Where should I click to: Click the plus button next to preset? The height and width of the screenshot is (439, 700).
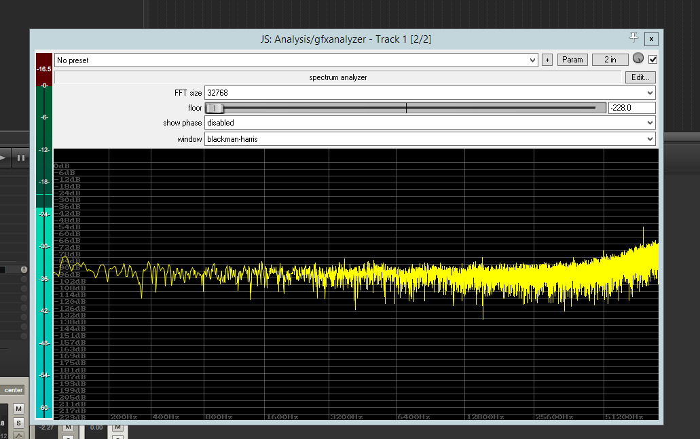[x=547, y=60]
